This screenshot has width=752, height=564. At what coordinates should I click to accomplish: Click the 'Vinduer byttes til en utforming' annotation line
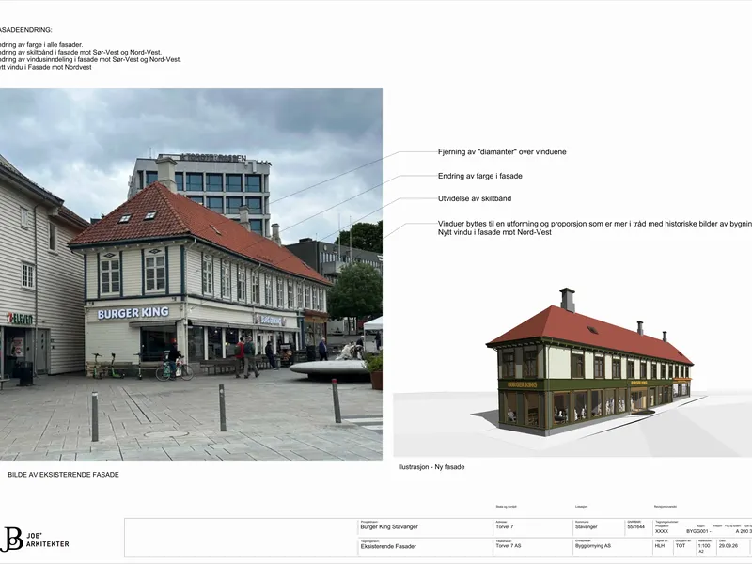coord(595,224)
